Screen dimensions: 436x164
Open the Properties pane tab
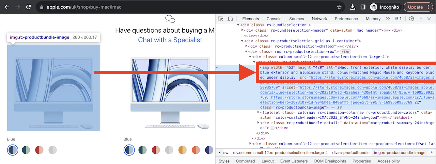coord(361,161)
